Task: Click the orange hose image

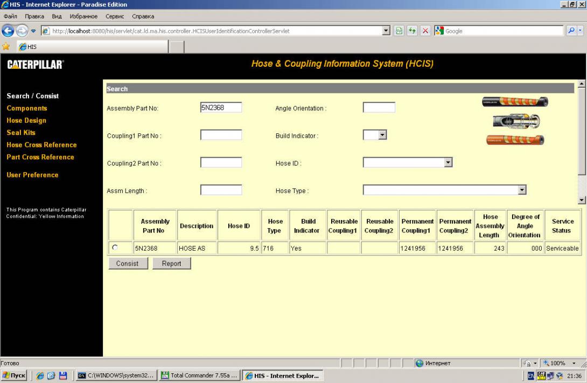Action: click(x=515, y=140)
